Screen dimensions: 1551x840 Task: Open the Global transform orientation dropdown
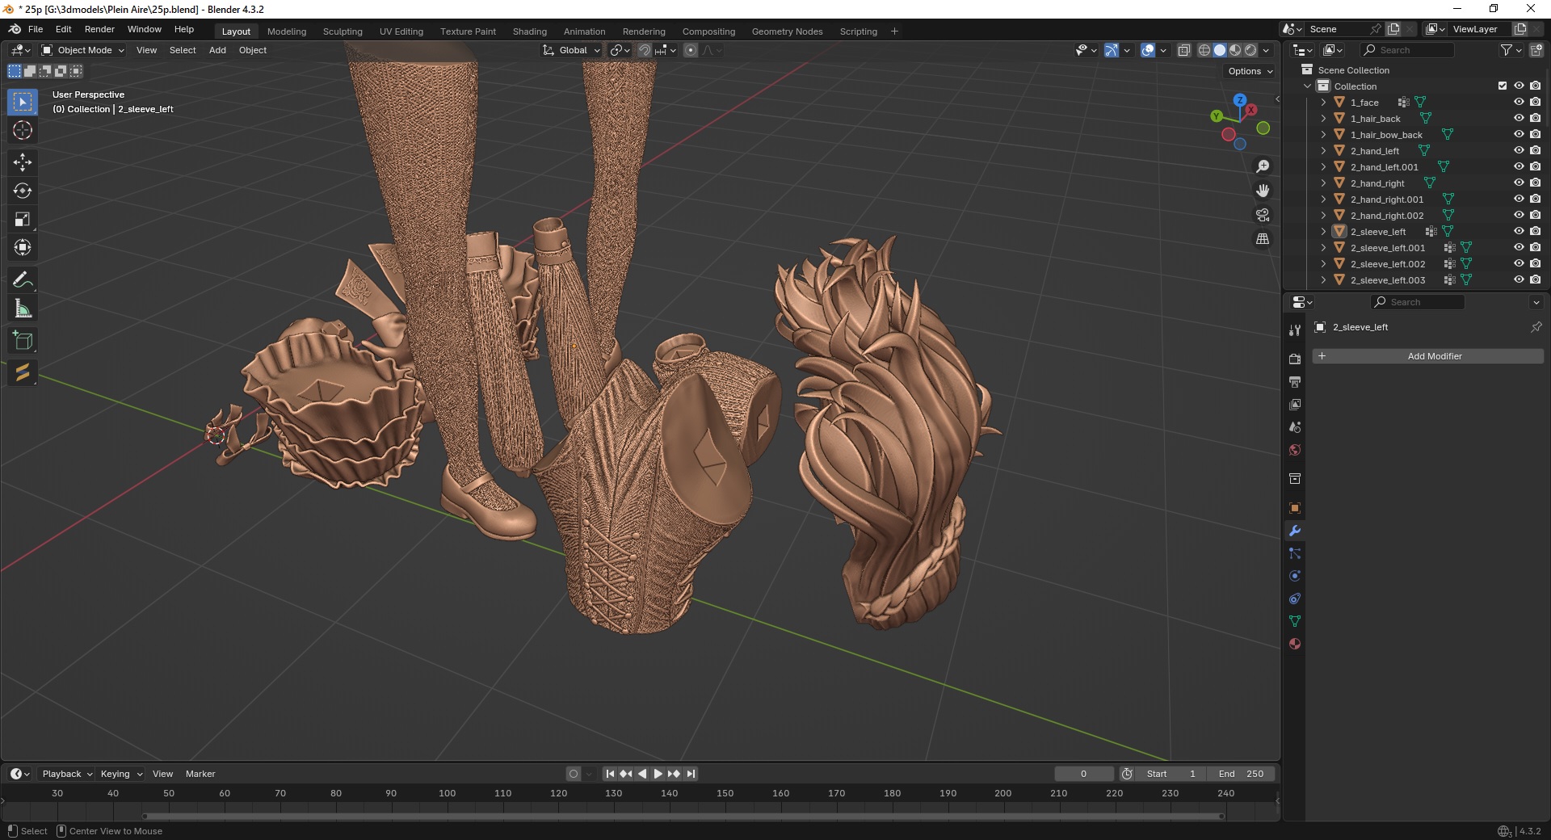(x=572, y=50)
